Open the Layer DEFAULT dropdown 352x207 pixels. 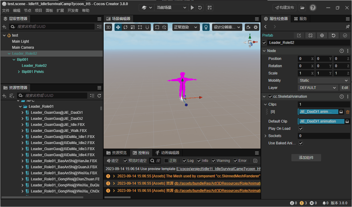(318, 88)
